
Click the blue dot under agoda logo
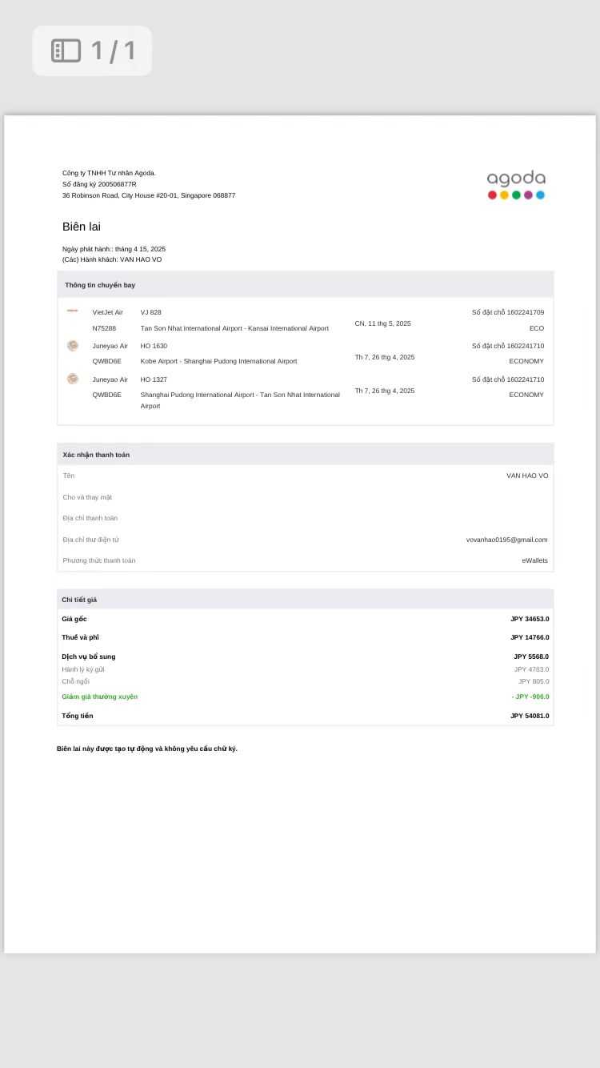pos(540,195)
